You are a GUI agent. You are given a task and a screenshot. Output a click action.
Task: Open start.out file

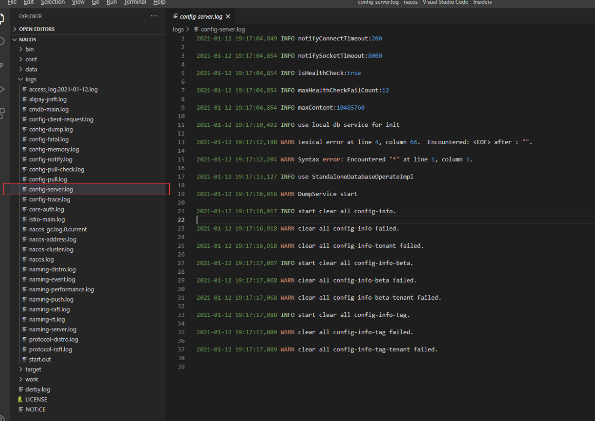(40, 360)
